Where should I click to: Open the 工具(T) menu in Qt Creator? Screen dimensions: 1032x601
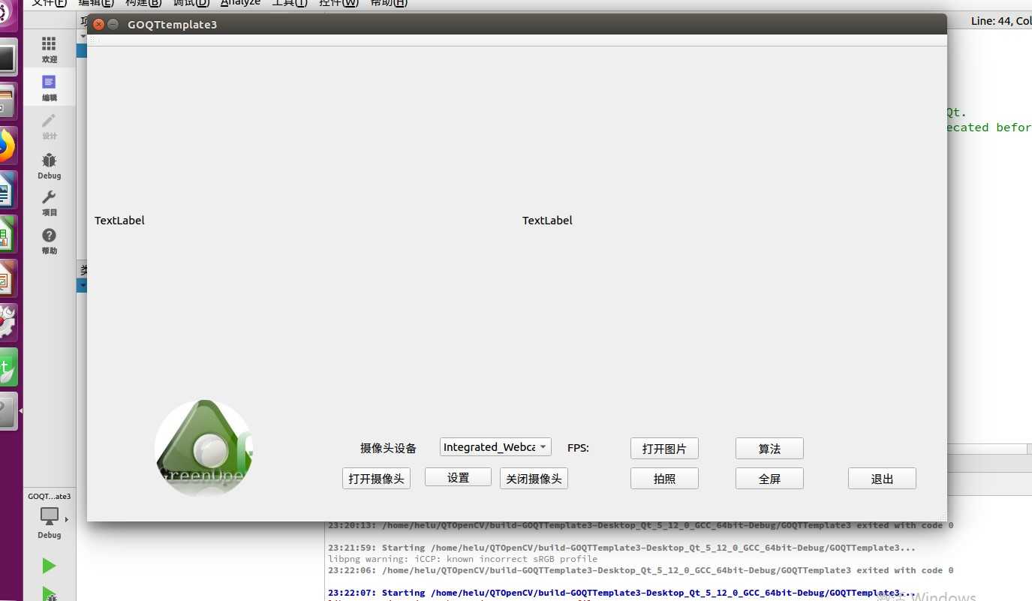290,3
